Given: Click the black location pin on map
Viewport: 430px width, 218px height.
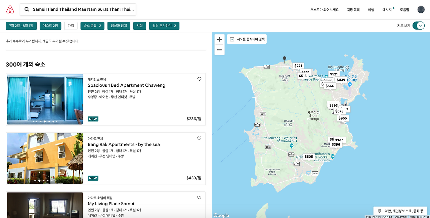Looking at the screenshot, I should pyautogui.click(x=285, y=59).
